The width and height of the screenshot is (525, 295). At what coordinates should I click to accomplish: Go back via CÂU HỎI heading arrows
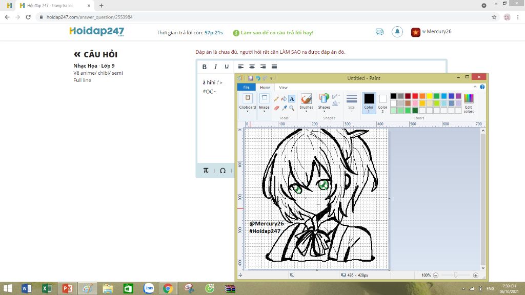77,54
